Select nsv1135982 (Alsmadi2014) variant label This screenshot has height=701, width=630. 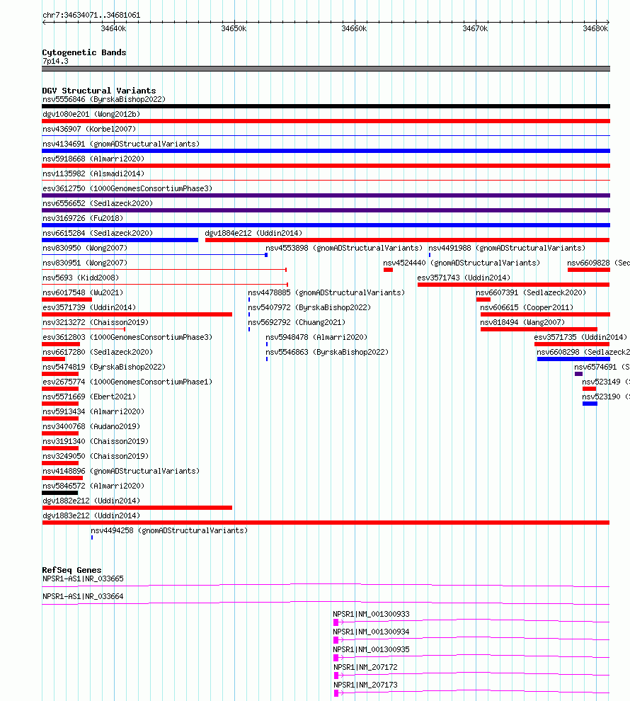[93, 173]
